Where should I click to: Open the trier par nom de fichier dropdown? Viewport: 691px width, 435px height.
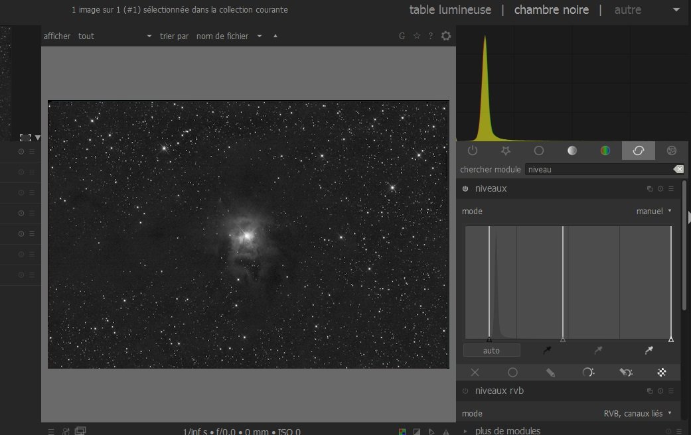pyautogui.click(x=229, y=36)
